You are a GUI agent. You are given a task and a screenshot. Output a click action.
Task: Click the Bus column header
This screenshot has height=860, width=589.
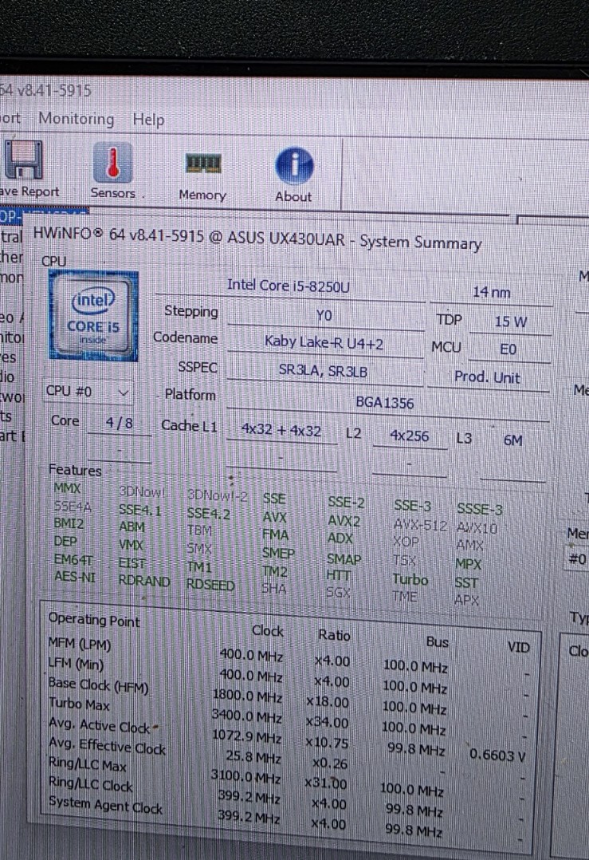point(438,641)
